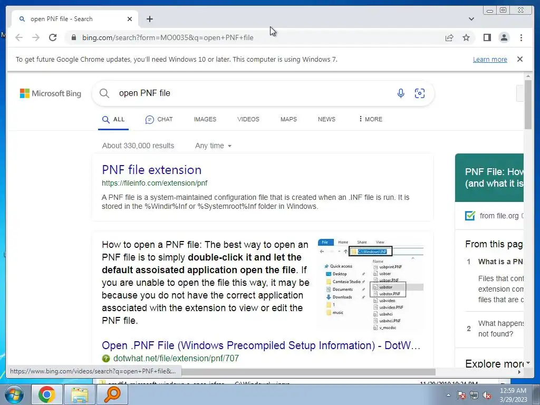Share this page using the share icon
This screenshot has height=405, width=540.
click(449, 37)
